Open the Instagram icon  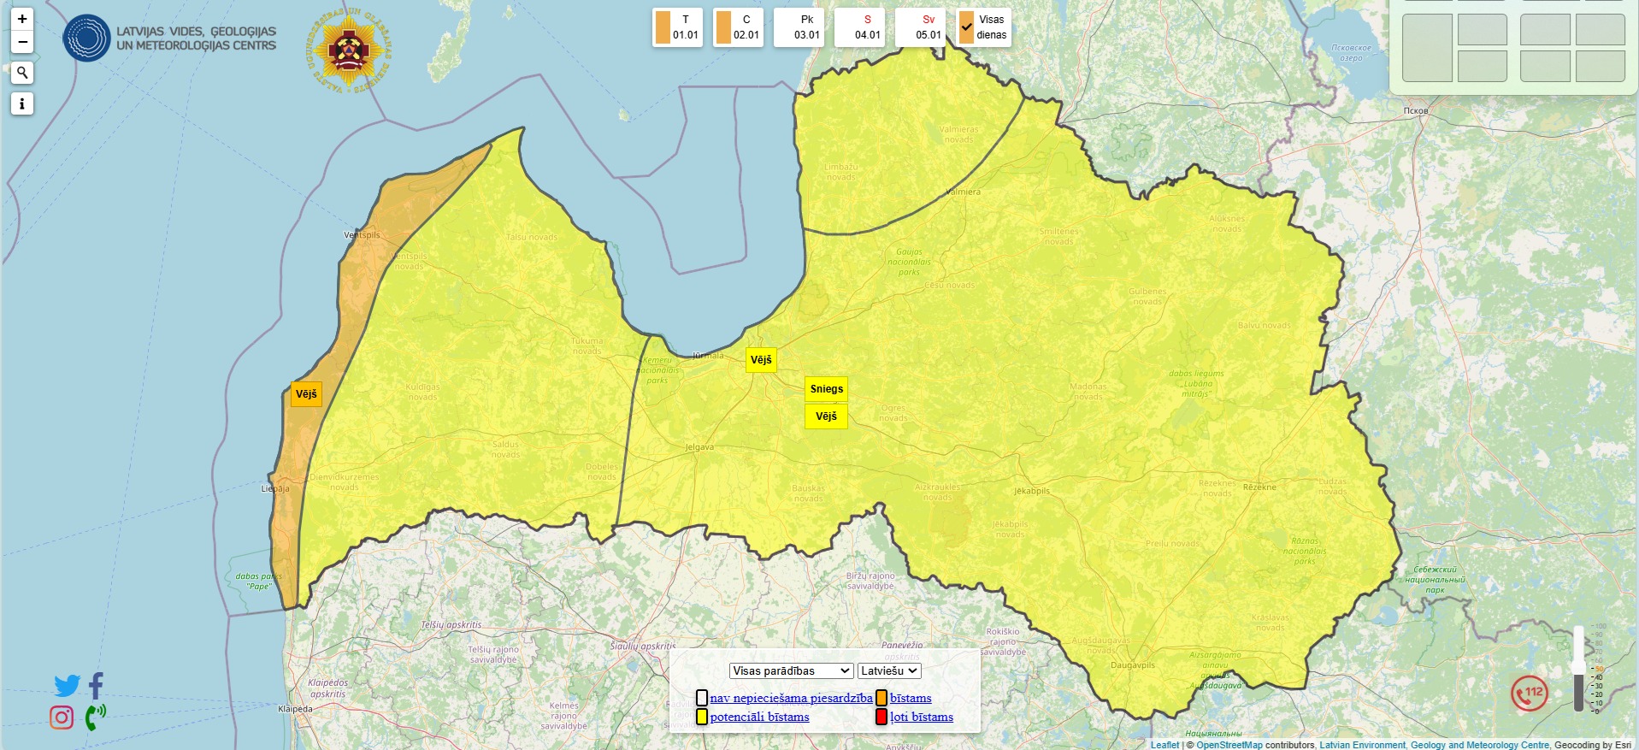62,717
